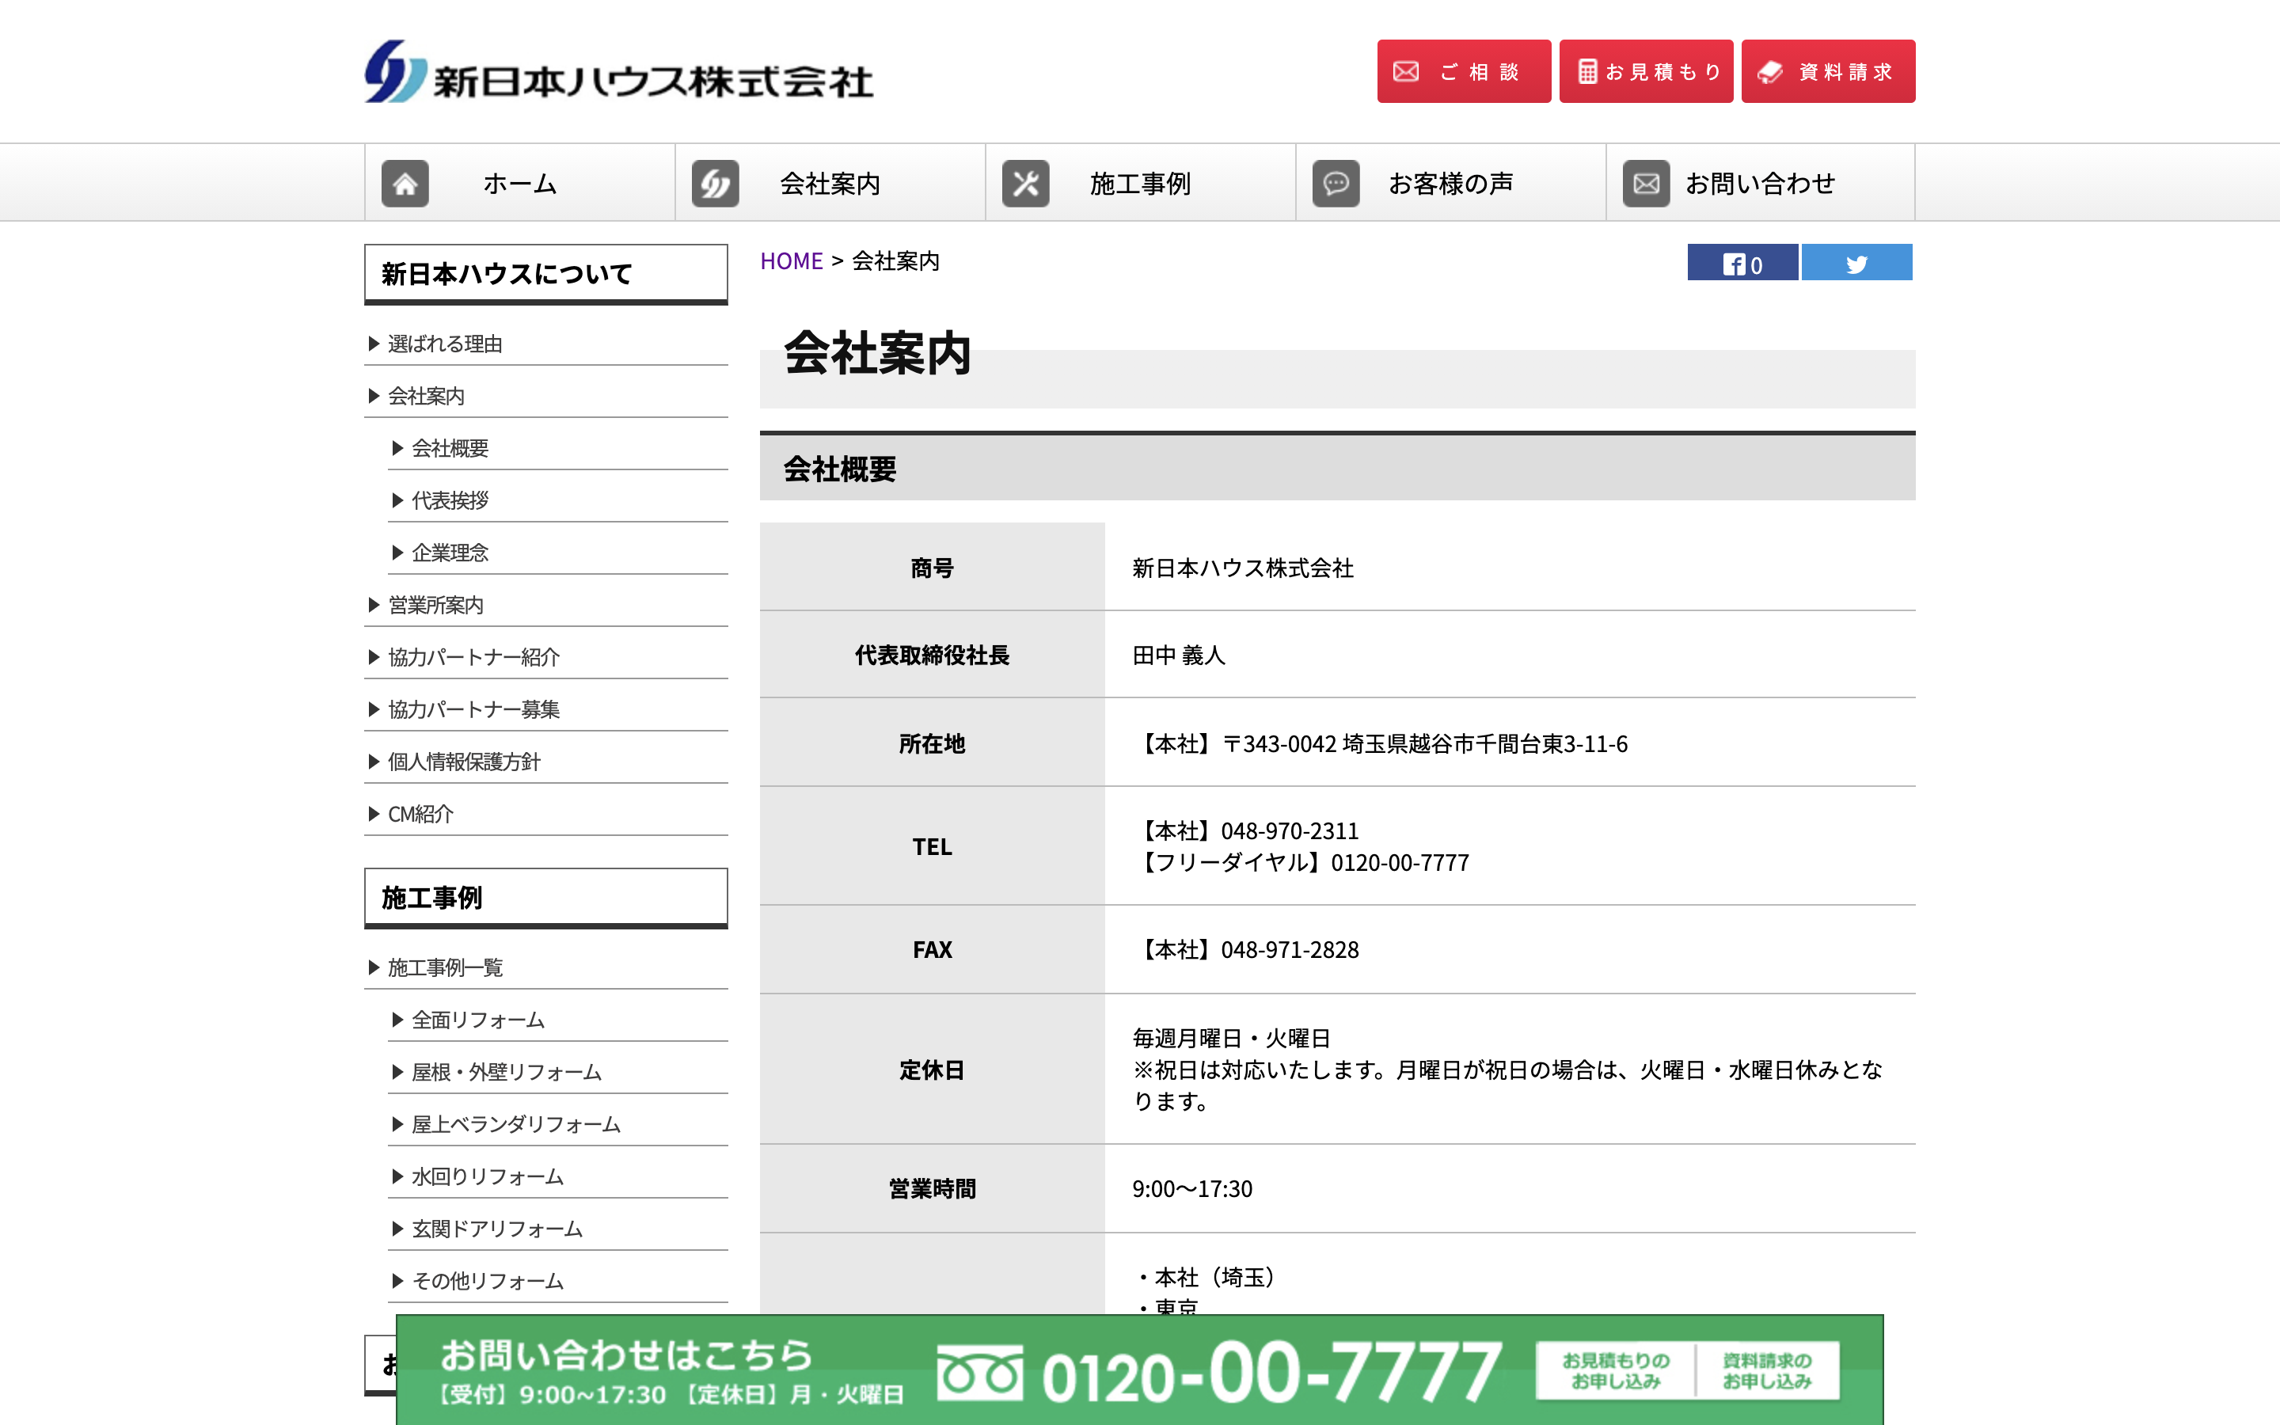Open 施工事例 in the navigation bar
The height and width of the screenshot is (1425, 2280).
click(x=1140, y=183)
